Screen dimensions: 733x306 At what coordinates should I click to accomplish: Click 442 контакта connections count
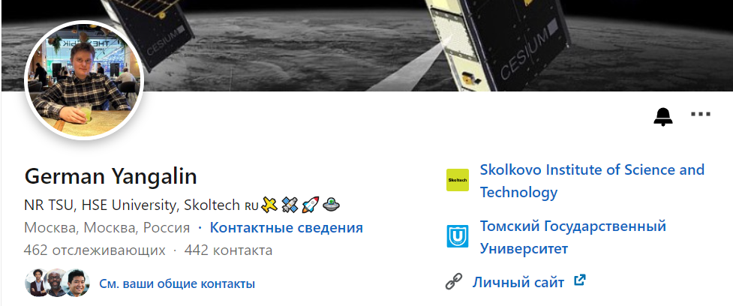click(x=228, y=250)
